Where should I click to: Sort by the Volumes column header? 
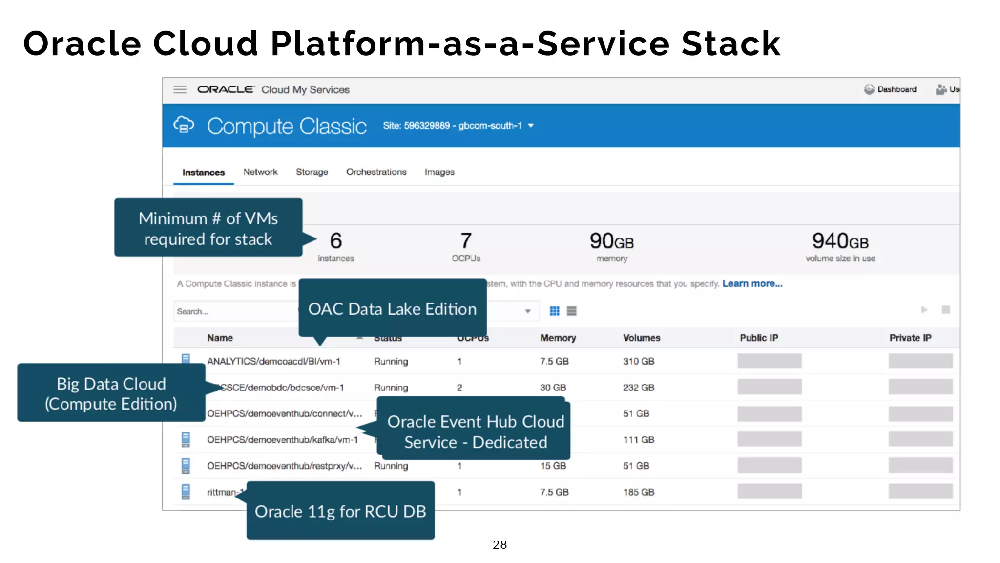(642, 338)
